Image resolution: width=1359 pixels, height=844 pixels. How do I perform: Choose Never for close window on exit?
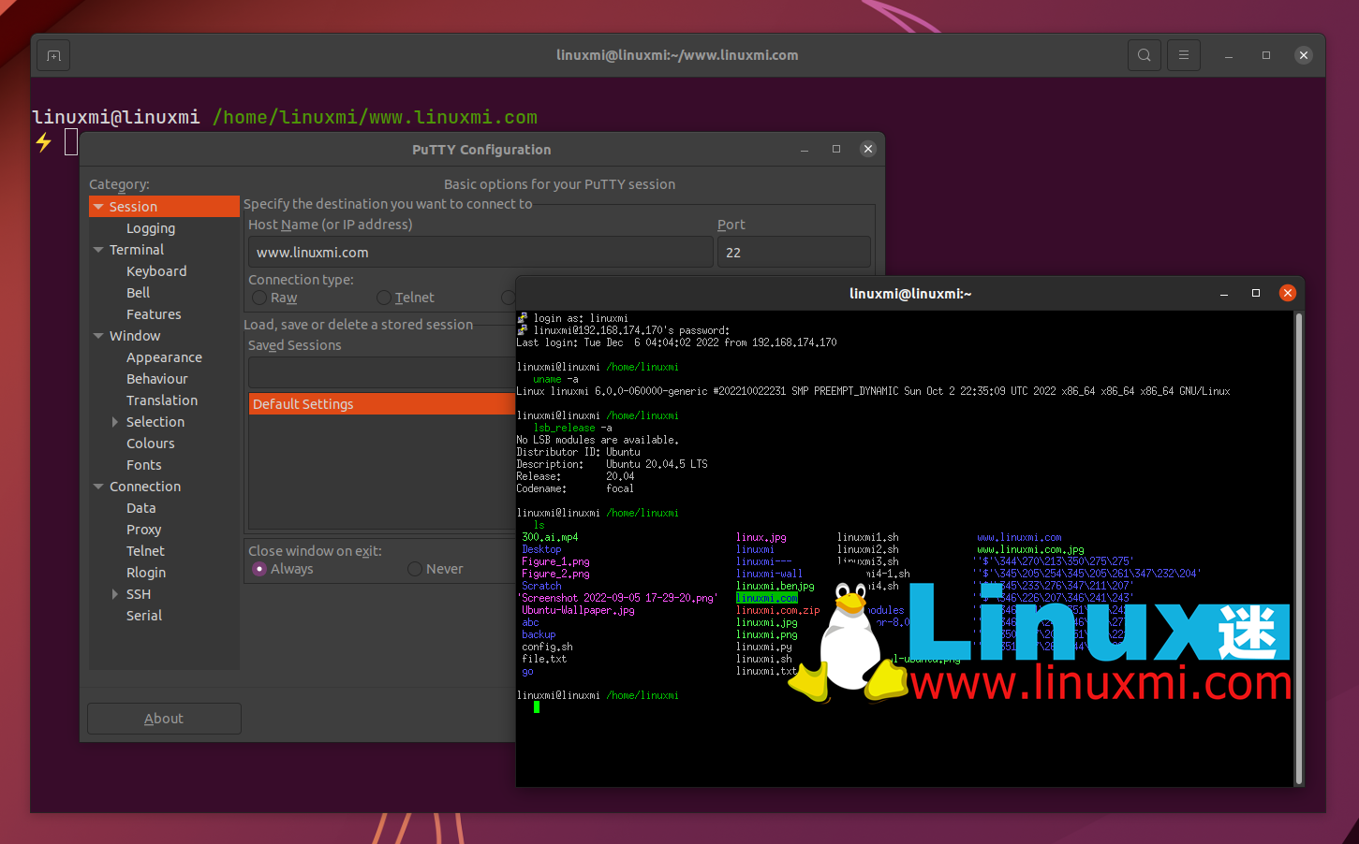[x=413, y=568]
